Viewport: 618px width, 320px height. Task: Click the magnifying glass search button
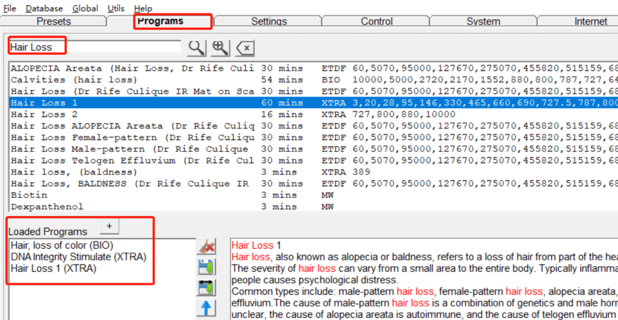click(x=197, y=48)
